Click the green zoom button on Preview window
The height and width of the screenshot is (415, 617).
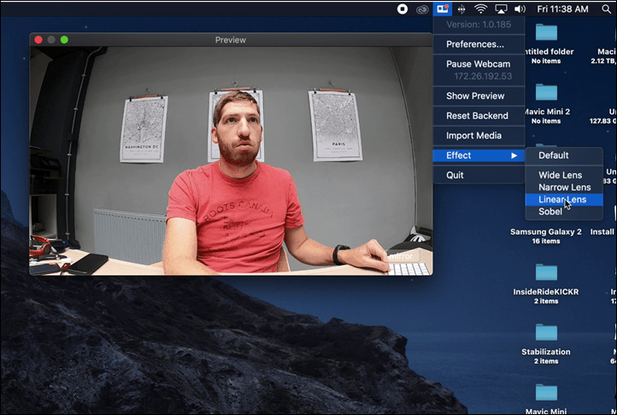pyautogui.click(x=64, y=40)
